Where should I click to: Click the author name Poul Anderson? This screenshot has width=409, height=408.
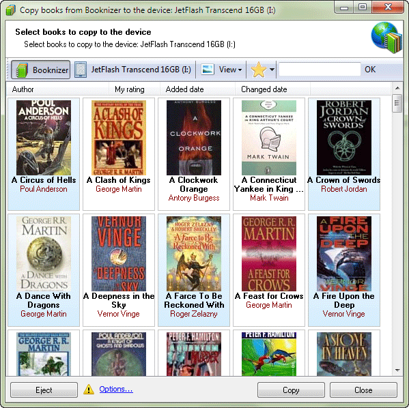point(44,189)
